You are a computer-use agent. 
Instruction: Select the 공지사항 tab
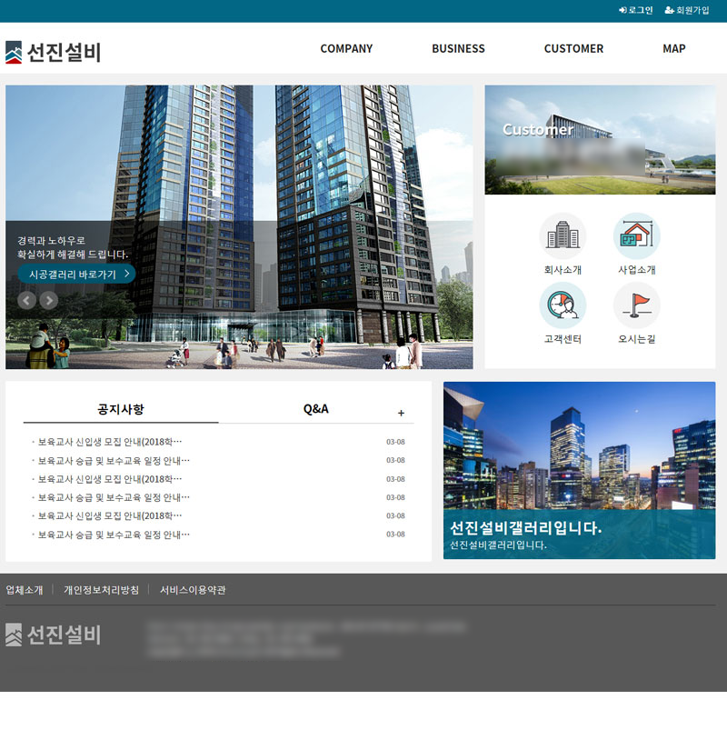point(121,409)
